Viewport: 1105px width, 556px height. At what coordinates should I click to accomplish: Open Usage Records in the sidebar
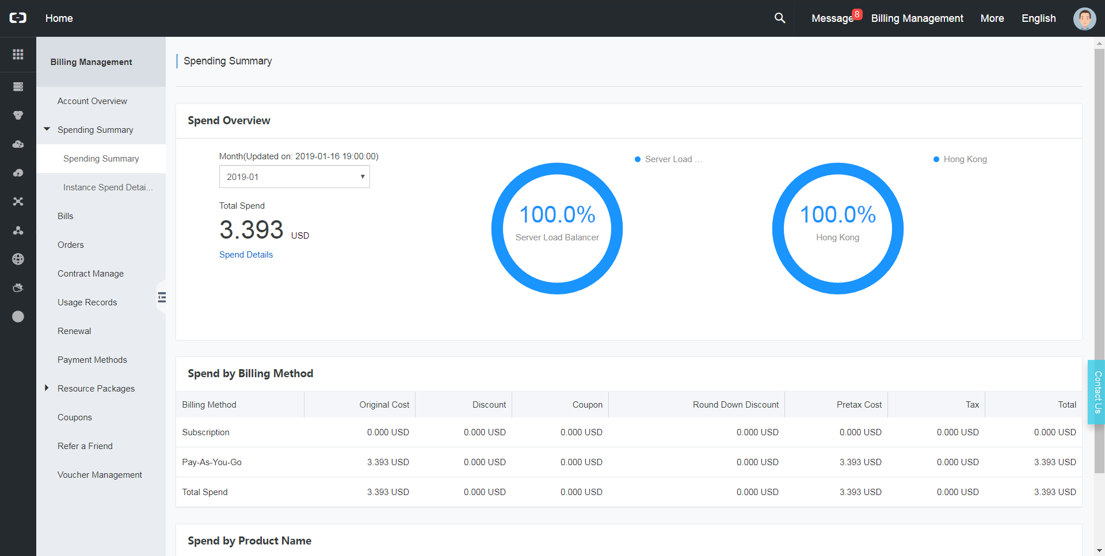pyautogui.click(x=87, y=302)
